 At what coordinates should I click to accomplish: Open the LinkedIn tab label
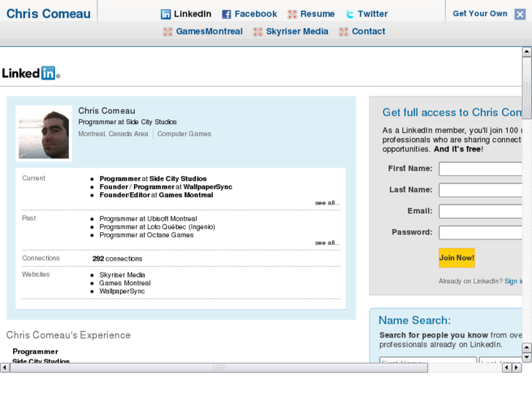coord(192,14)
